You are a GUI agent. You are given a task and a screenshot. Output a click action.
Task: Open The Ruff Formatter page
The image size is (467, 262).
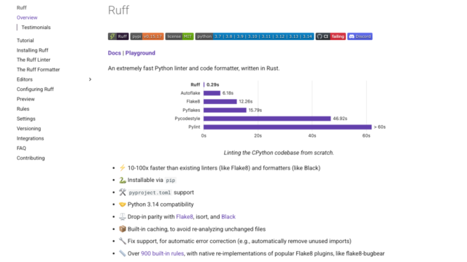tap(38, 70)
